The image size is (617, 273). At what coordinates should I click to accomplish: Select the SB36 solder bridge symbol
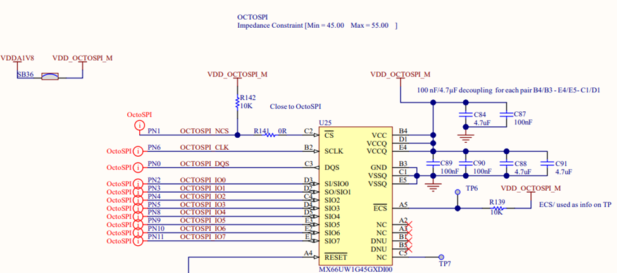pyautogui.click(x=50, y=76)
